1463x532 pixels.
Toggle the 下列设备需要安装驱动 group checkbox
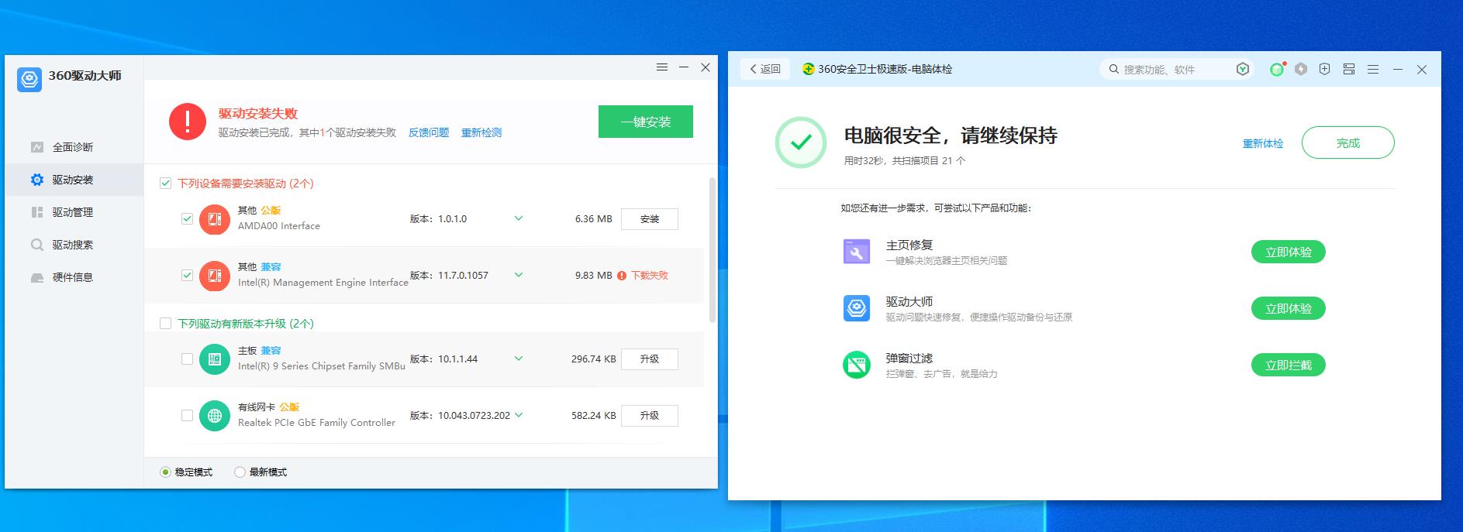point(165,184)
